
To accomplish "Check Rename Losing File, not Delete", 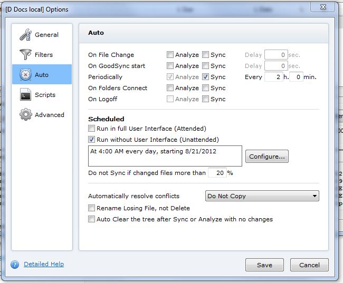I will [x=91, y=208].
